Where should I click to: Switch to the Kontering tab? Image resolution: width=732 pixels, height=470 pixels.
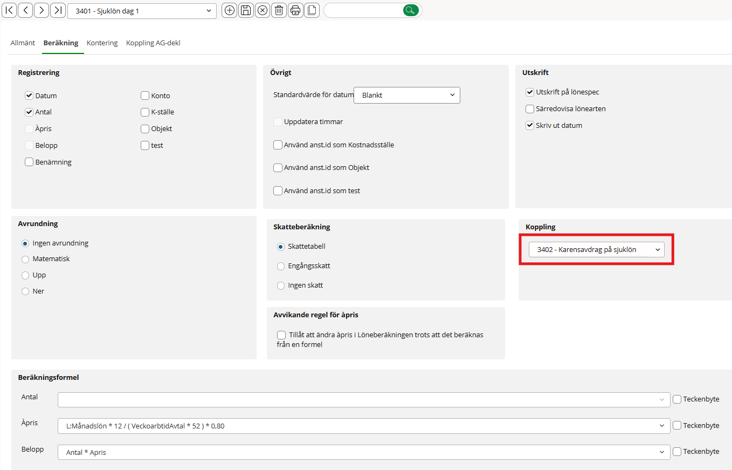tap(102, 43)
